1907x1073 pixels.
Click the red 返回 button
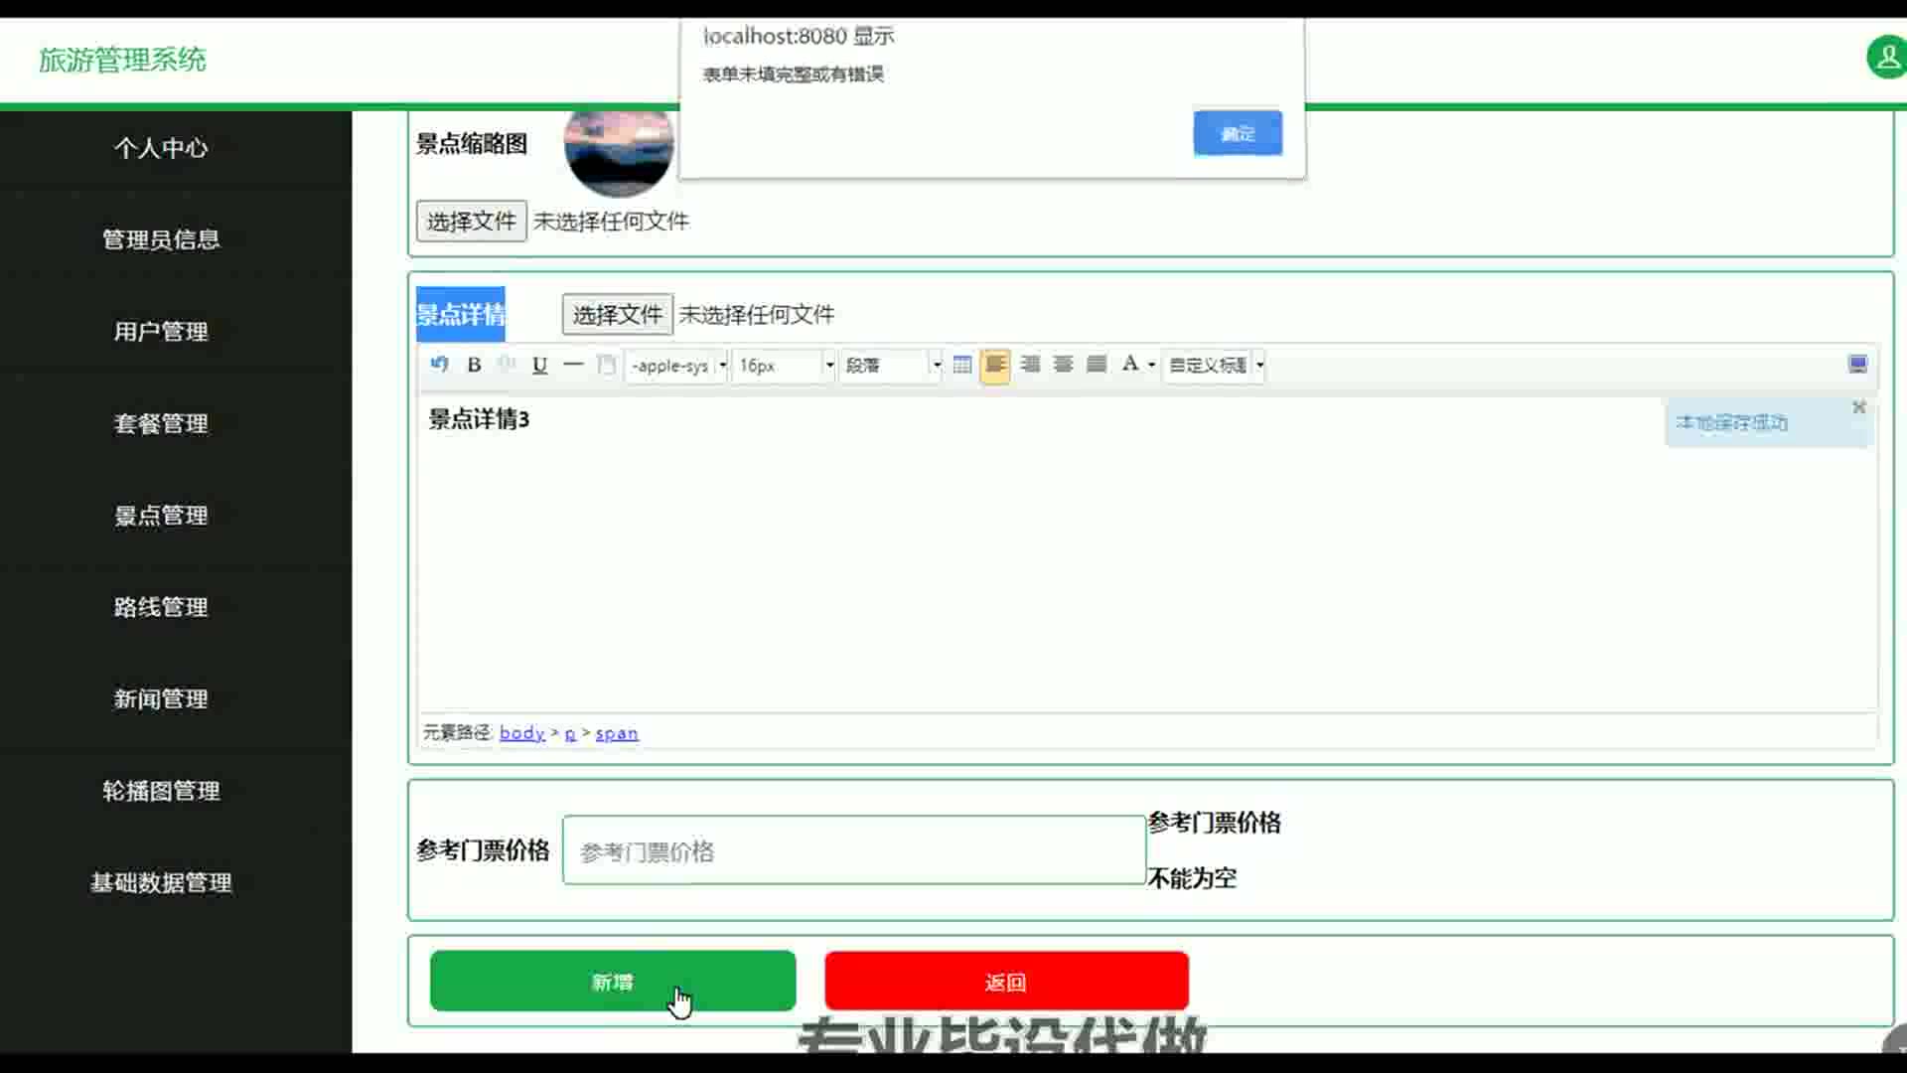click(1006, 982)
